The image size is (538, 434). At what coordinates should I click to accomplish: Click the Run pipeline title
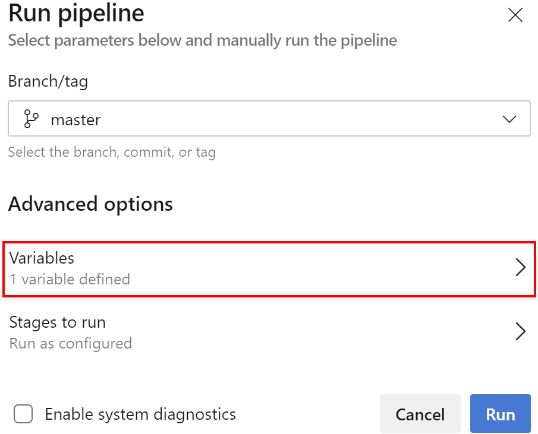(x=76, y=14)
